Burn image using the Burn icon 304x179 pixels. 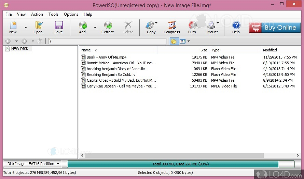pos(192,27)
